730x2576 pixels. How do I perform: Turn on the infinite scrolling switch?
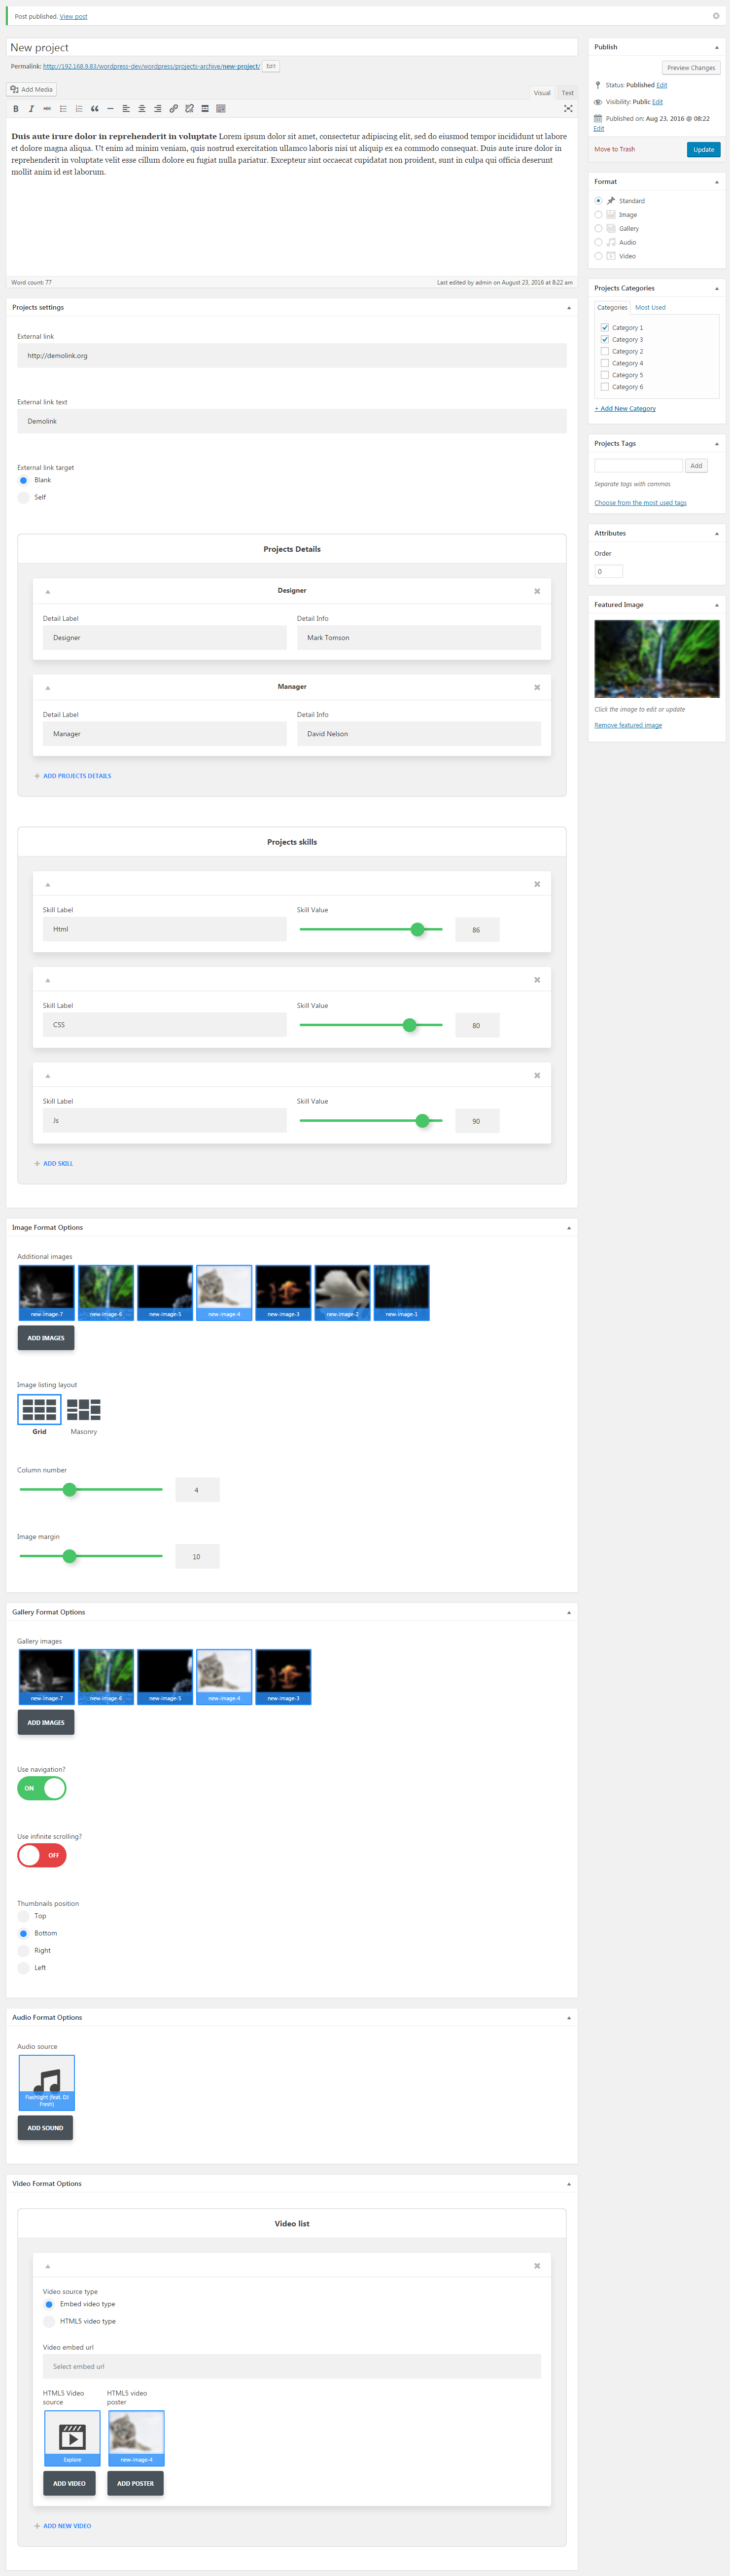42,1855
